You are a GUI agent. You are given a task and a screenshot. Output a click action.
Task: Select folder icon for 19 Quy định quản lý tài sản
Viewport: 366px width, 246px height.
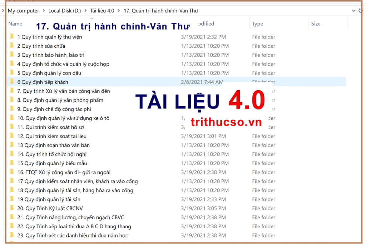click(x=12, y=199)
